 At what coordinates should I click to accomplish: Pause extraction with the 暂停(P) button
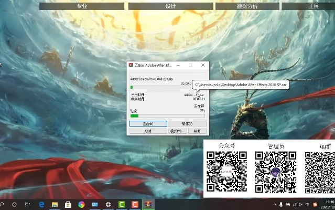tap(187, 123)
